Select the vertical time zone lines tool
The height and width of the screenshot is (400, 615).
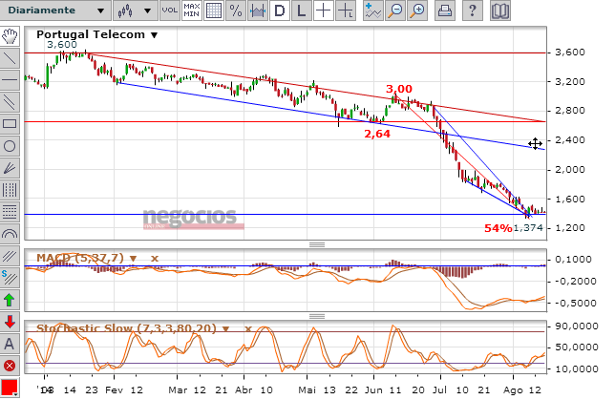10,190
